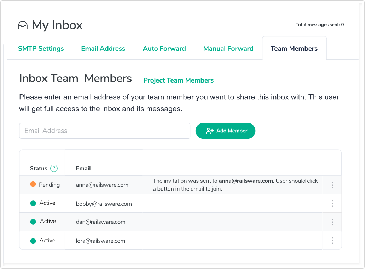Open the Project Team Members link
Image resolution: width=372 pixels, height=272 pixels.
tap(178, 80)
